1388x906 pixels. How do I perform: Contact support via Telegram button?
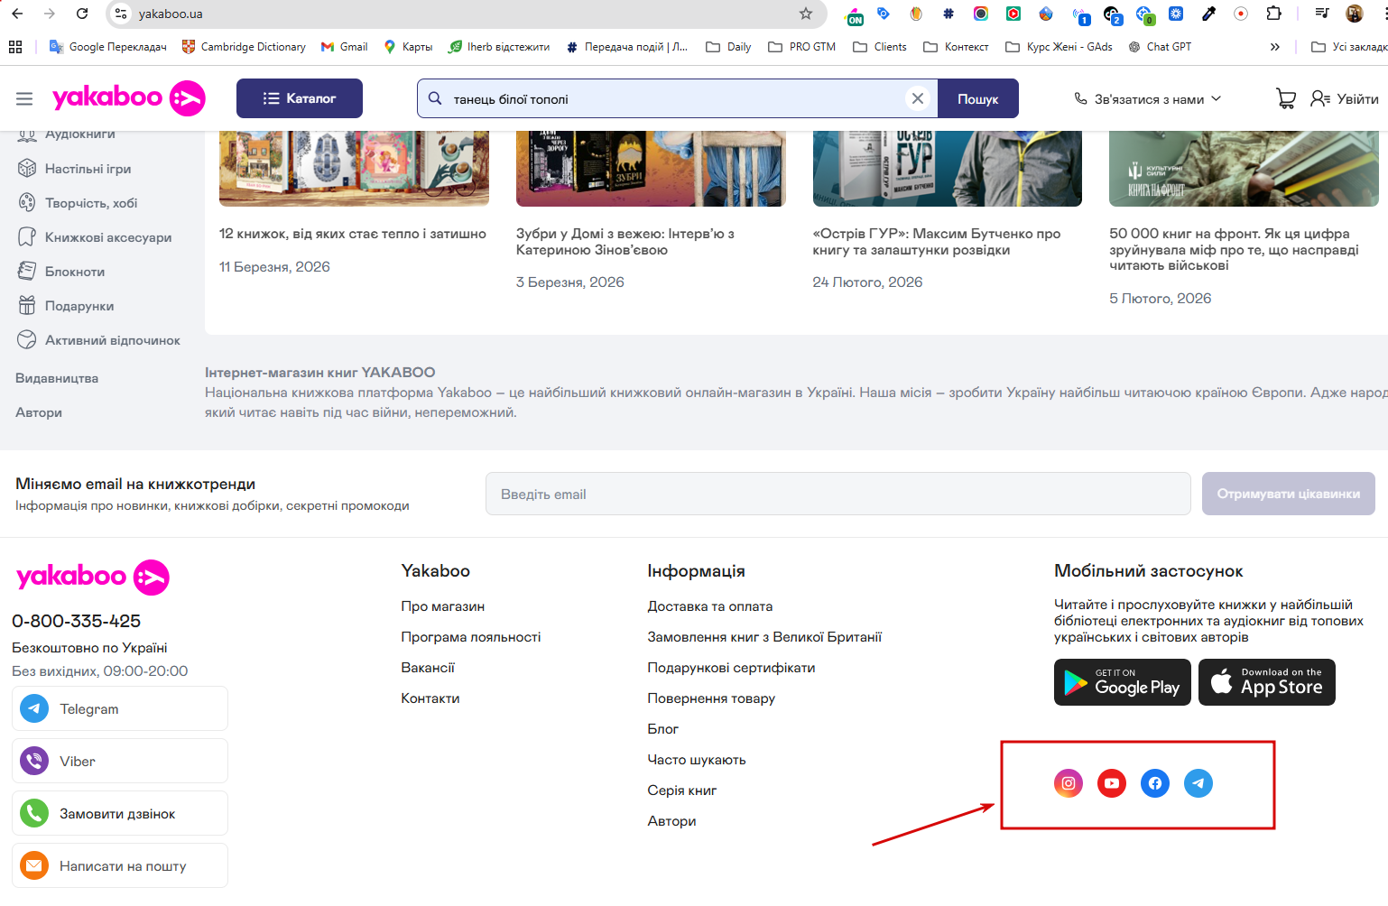pos(120,708)
